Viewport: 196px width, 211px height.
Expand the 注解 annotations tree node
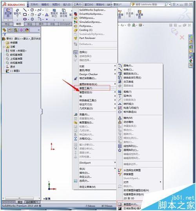(x=4, y=47)
